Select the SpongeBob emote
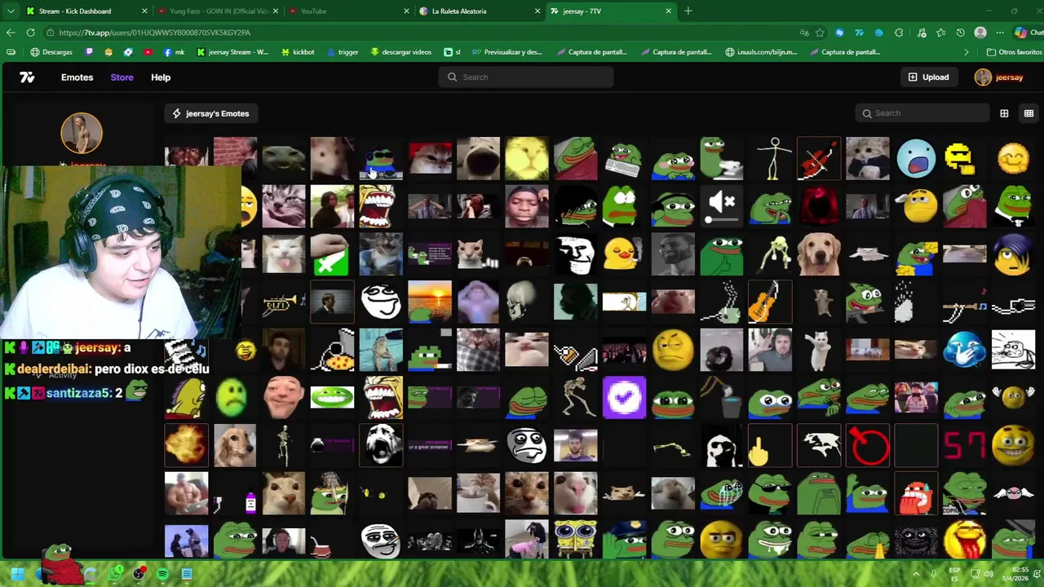 pyautogui.click(x=576, y=538)
